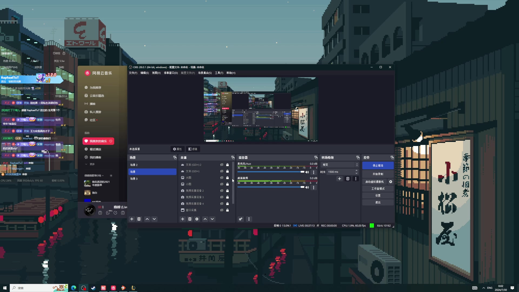Screen dimensions: 519x292
Task: Decrease transition duration with down arrow
Action: [x=356, y=173]
